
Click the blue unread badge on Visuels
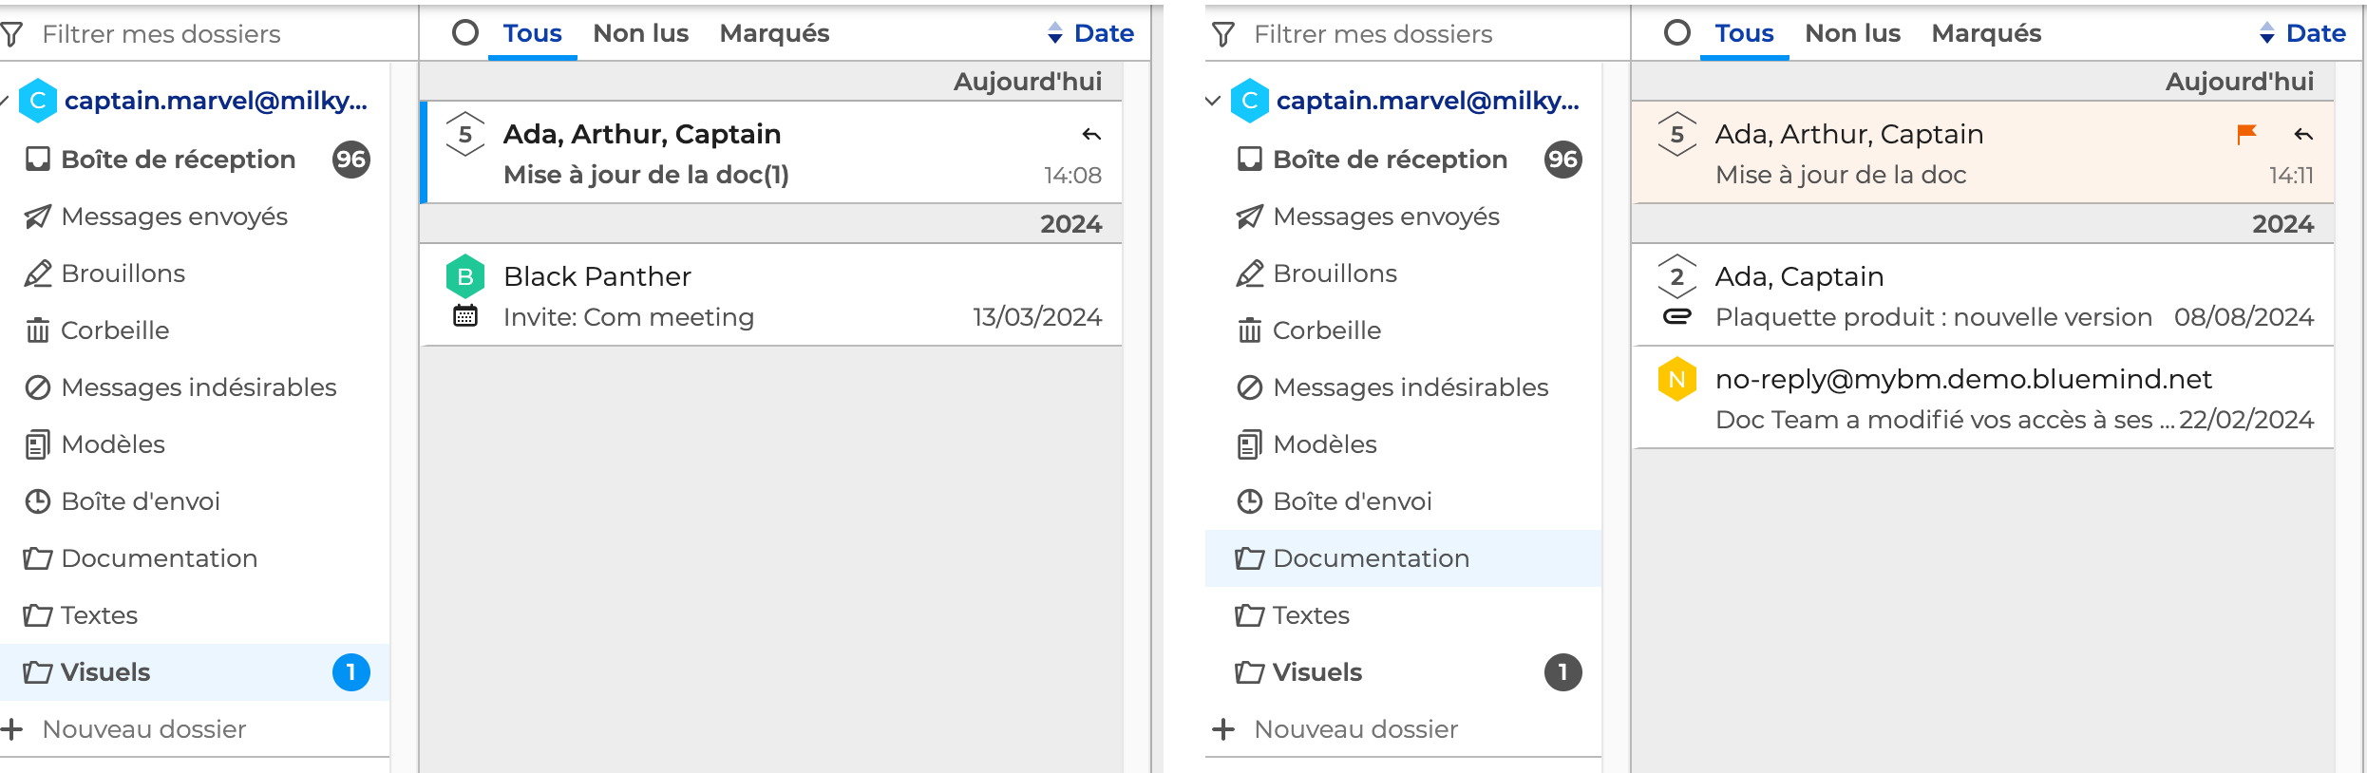pos(350,672)
